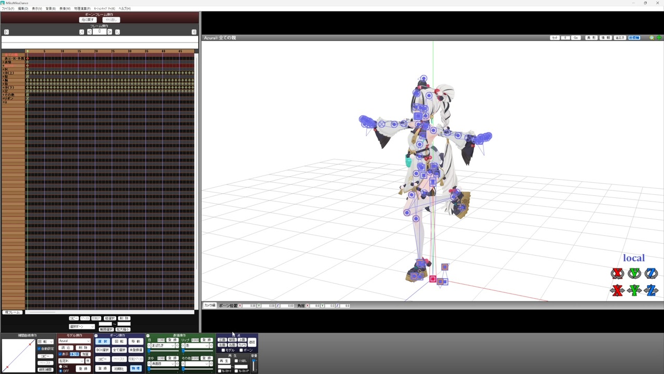Select the IK OFF radio button
Image resolution: width=664 pixels, height=374 pixels.
pos(60,370)
